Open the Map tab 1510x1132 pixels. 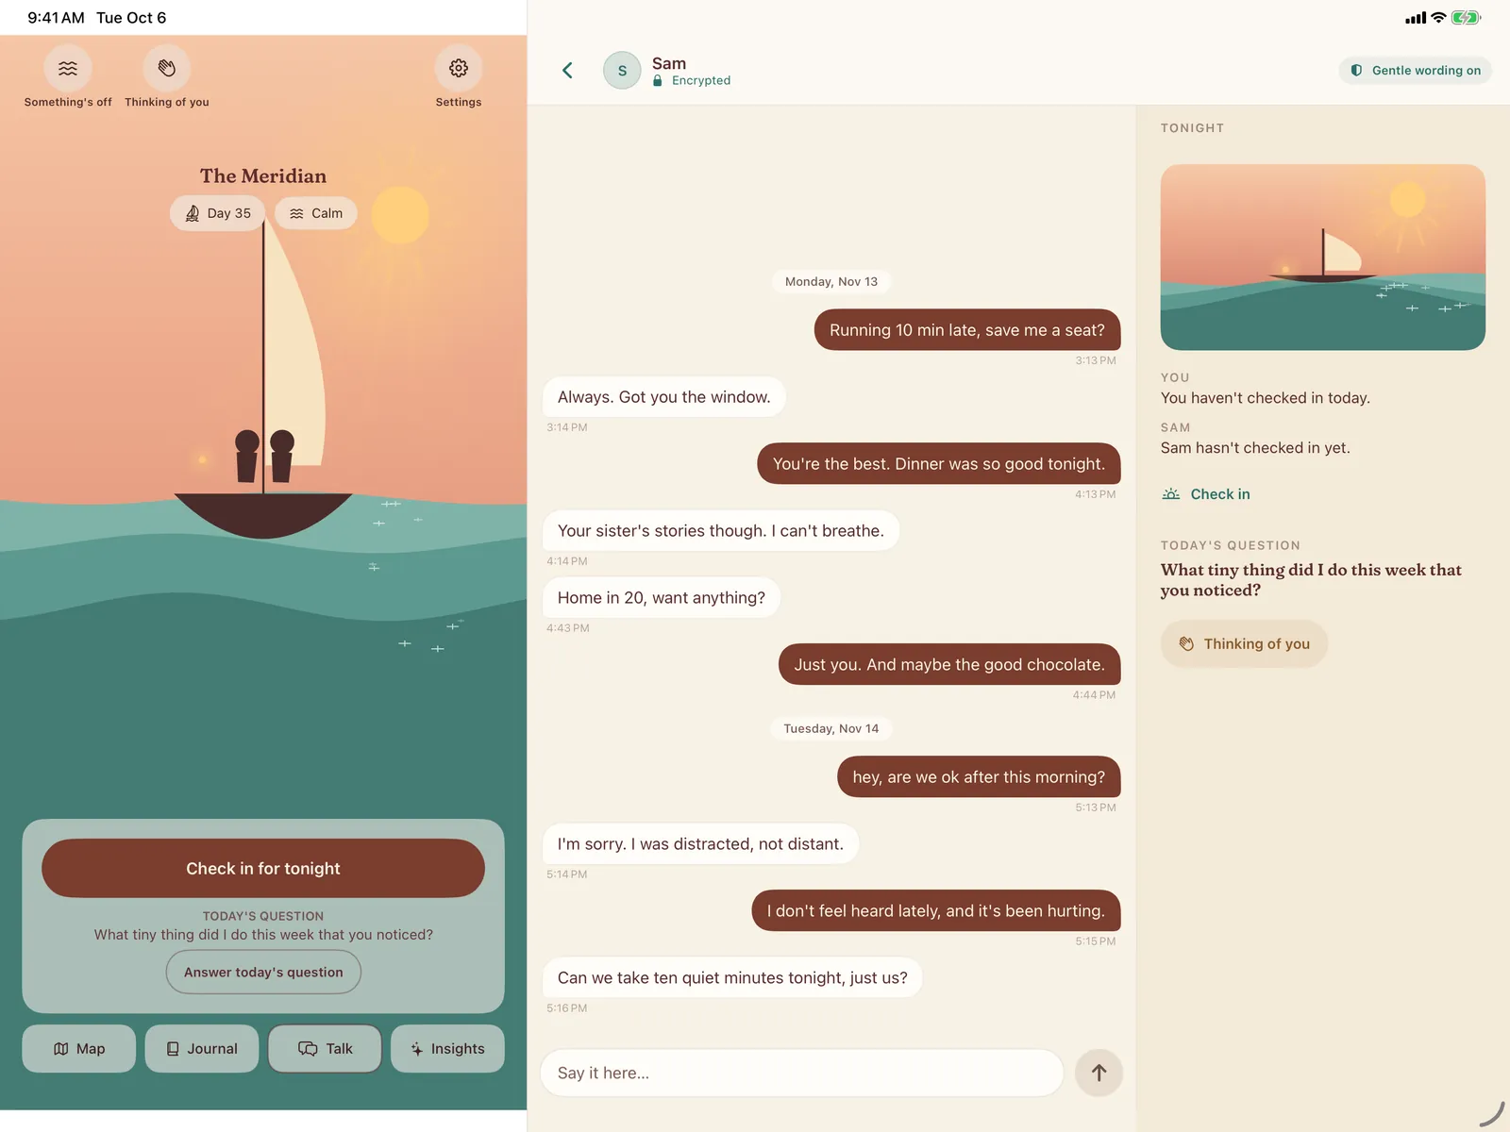point(79,1049)
